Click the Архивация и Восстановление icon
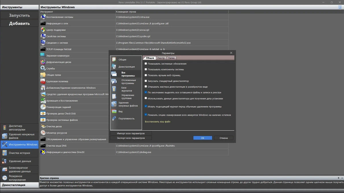 point(43,101)
